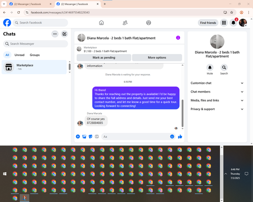The image size is (253, 202).
Task: Expand Media, files and links section
Action: click(x=217, y=100)
